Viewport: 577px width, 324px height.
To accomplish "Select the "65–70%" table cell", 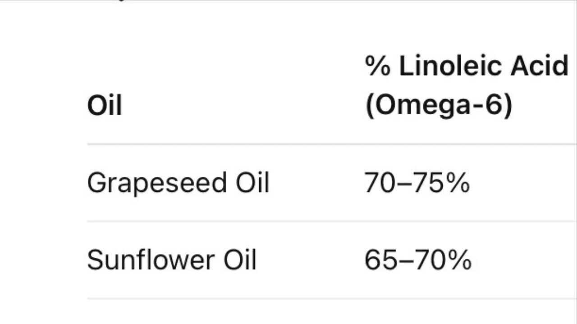I will click(418, 260).
